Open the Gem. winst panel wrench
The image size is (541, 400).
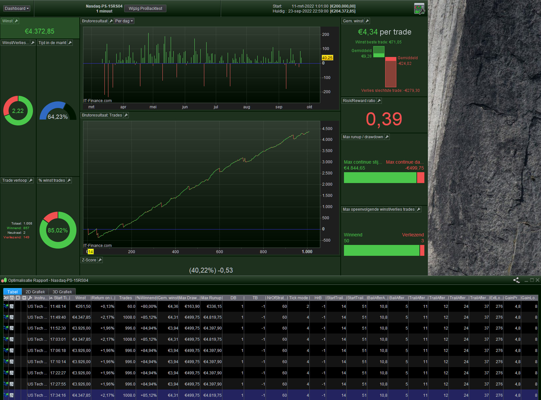click(x=367, y=21)
